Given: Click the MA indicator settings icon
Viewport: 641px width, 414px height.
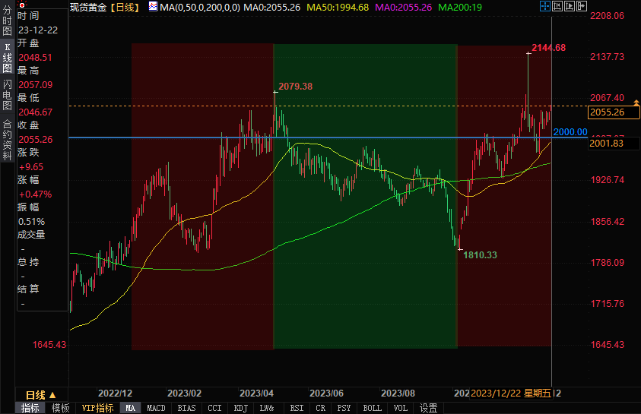Looking at the screenshot, I should (154, 7).
